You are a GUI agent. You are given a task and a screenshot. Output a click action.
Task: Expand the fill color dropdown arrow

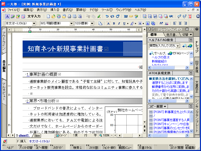click(136, 23)
